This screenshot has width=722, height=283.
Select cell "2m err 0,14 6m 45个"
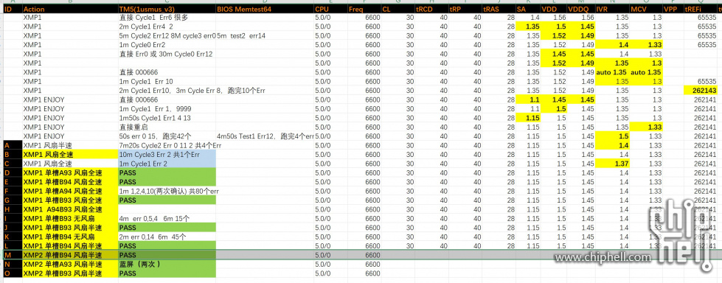pyautogui.click(x=167, y=237)
